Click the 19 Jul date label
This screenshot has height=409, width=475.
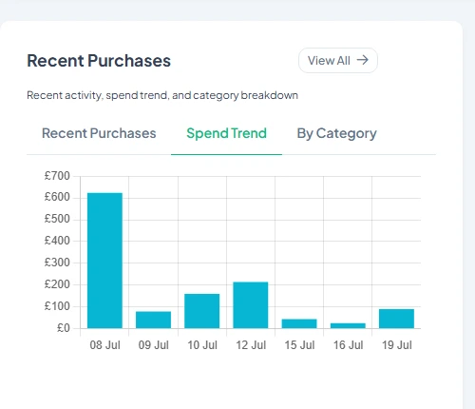click(x=396, y=345)
